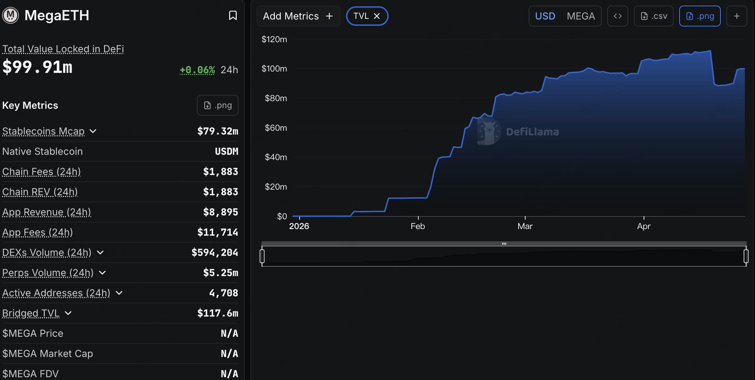This screenshot has width=755, height=380.
Task: Bookmark the MegaETH chain
Action: [x=233, y=15]
